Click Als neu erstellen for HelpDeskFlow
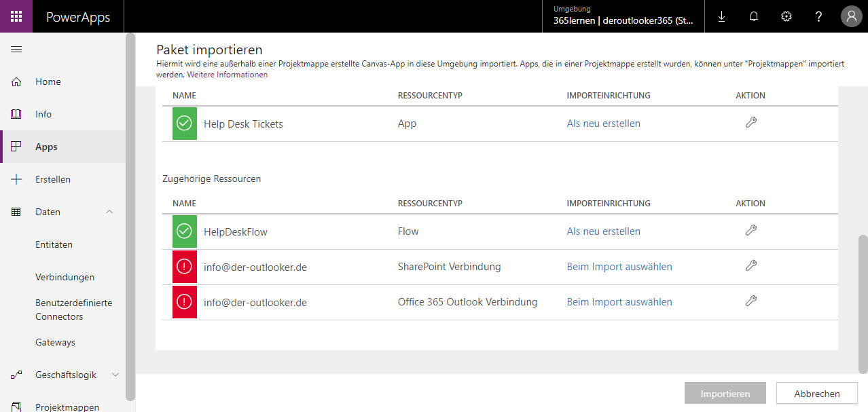868x412 pixels. pos(603,231)
